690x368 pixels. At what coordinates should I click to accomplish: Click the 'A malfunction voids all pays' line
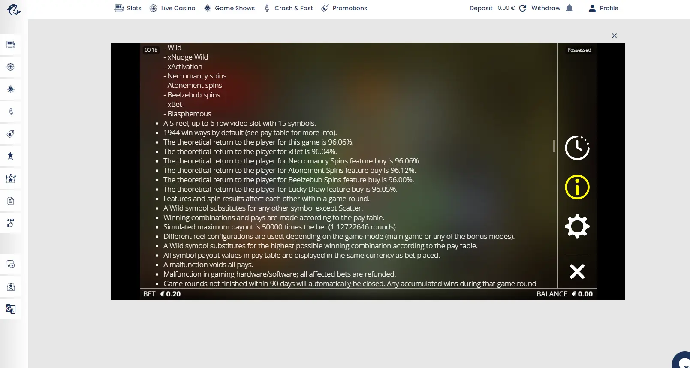click(208, 265)
